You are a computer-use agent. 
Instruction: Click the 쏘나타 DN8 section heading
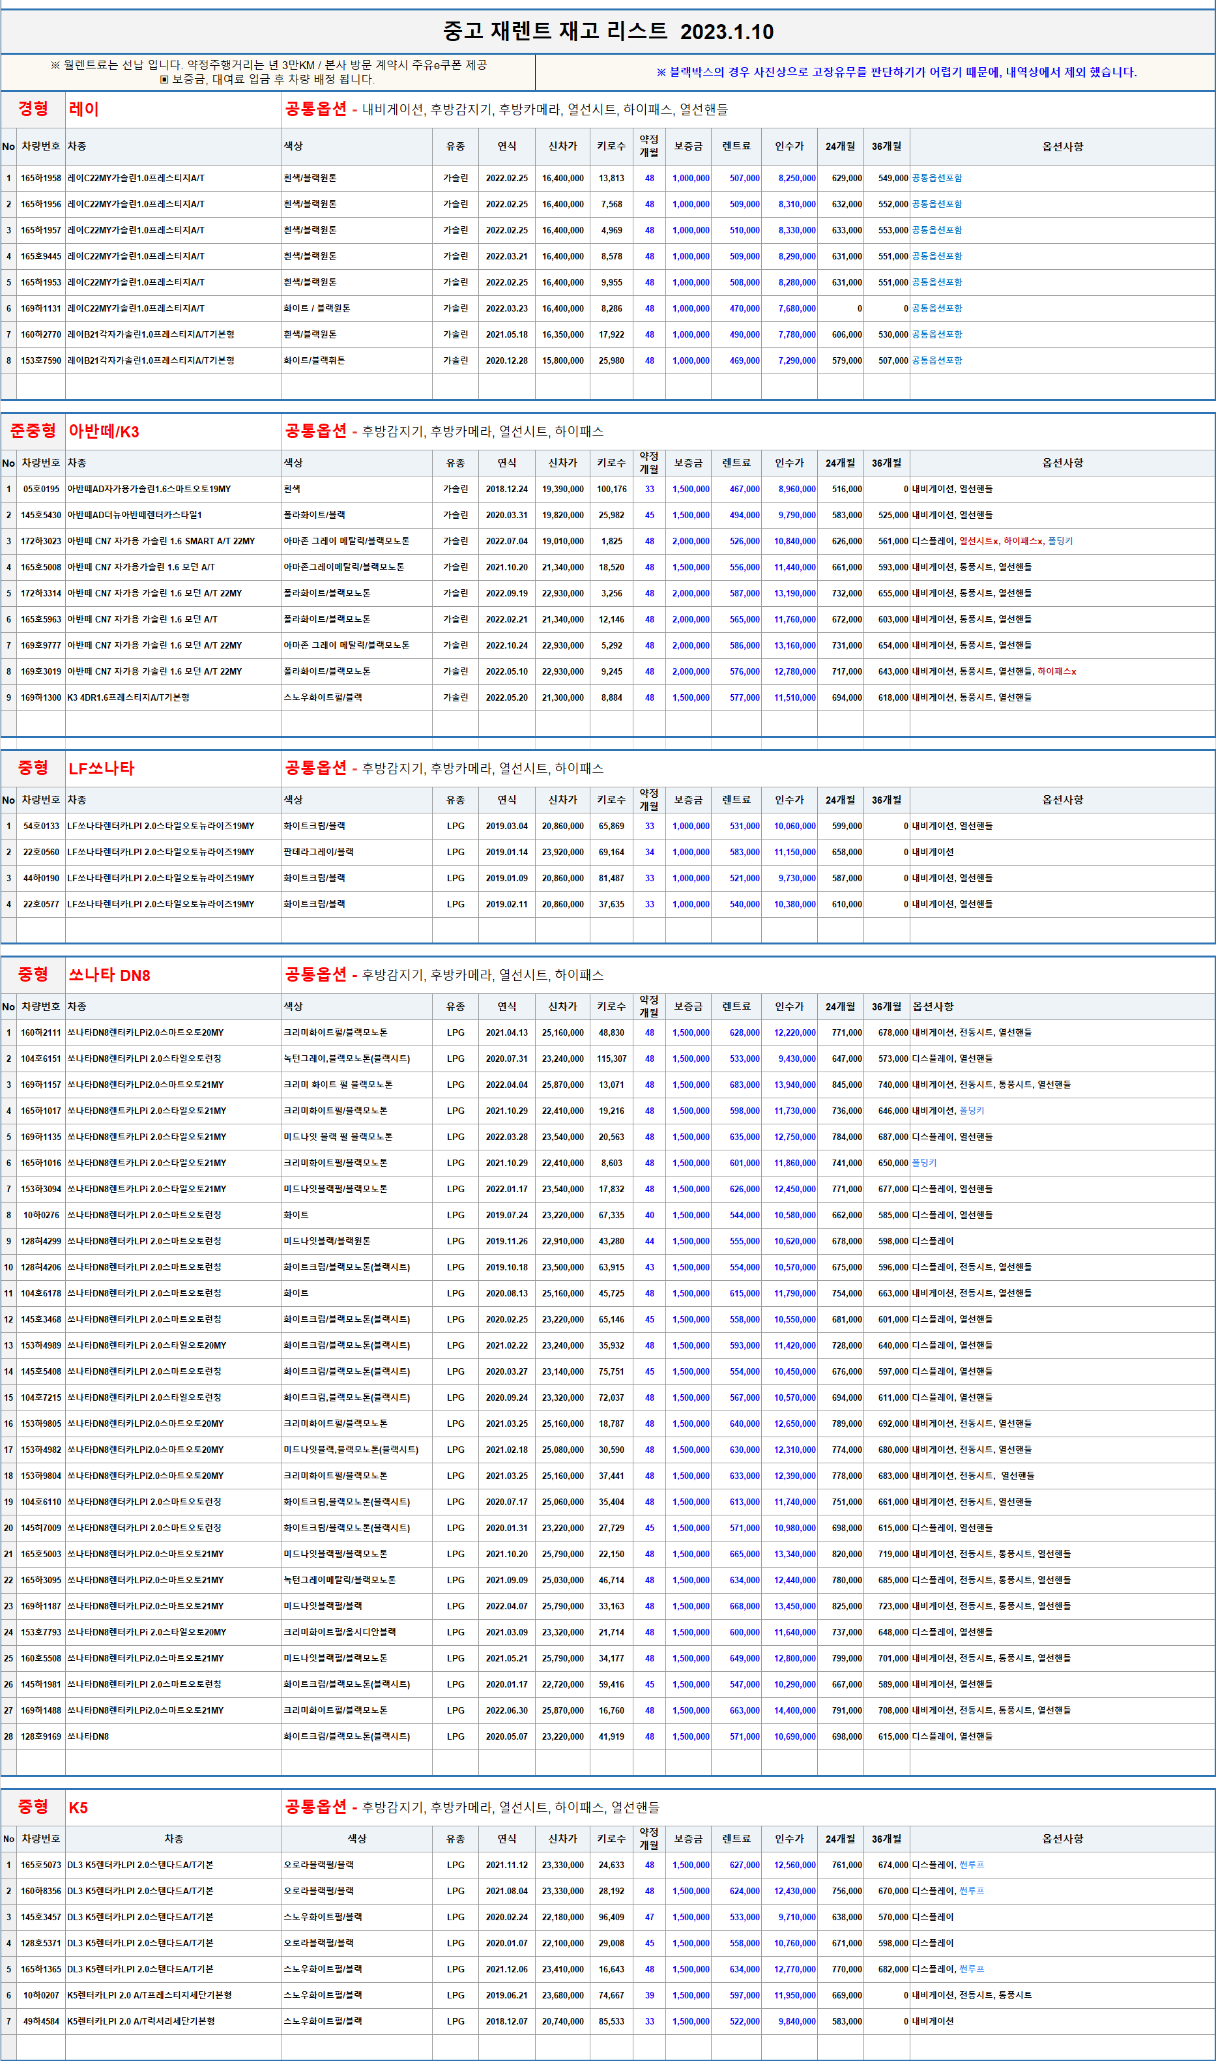[x=109, y=975]
